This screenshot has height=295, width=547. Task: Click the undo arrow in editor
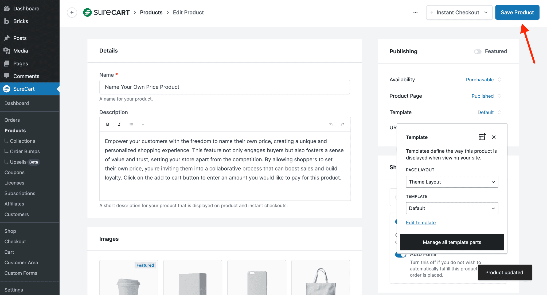coord(331,124)
